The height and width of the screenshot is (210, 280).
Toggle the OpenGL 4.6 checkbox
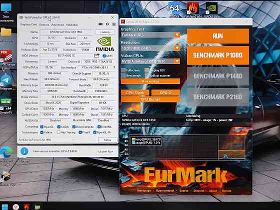[95, 132]
